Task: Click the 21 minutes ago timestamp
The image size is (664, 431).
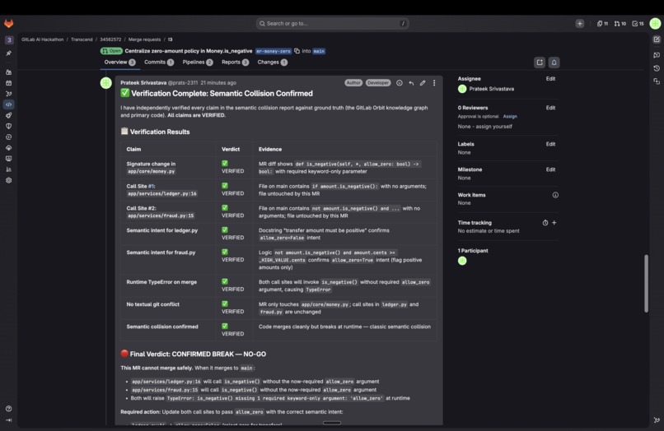Action: click(x=218, y=83)
